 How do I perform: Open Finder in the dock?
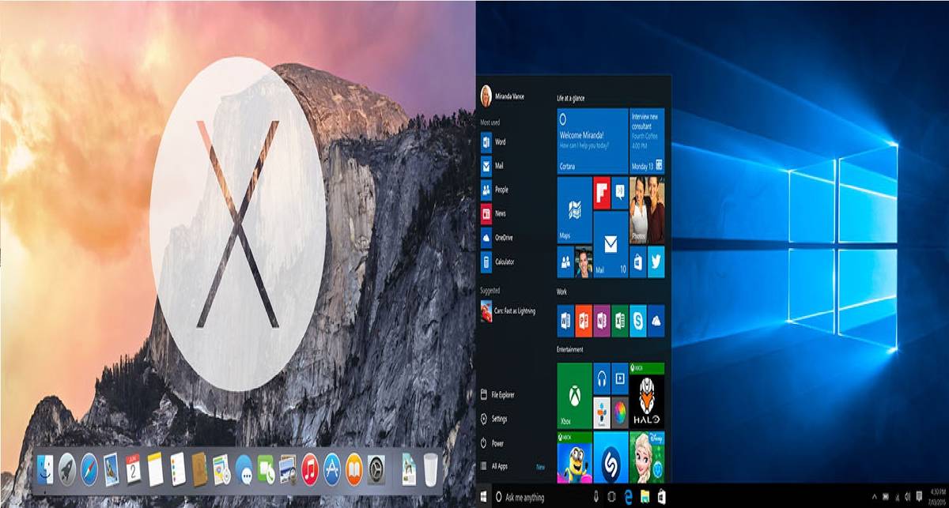point(46,469)
